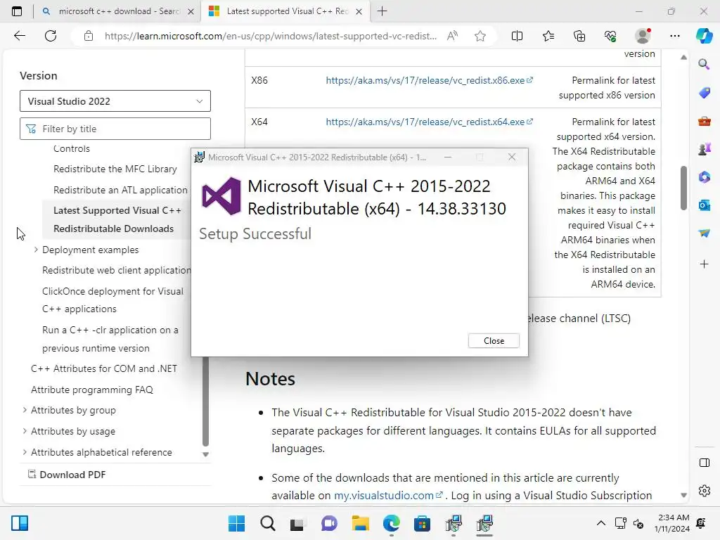Click sidebar search icon
This screenshot has height=540, width=720.
(x=704, y=64)
